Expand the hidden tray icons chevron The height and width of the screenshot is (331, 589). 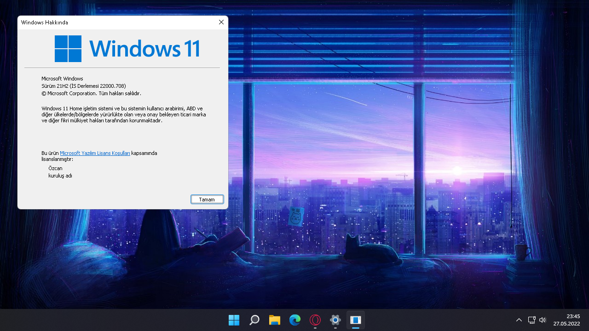[x=519, y=320]
